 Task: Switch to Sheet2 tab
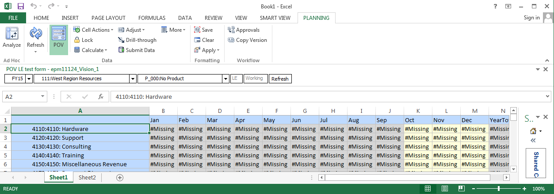[x=87, y=177]
